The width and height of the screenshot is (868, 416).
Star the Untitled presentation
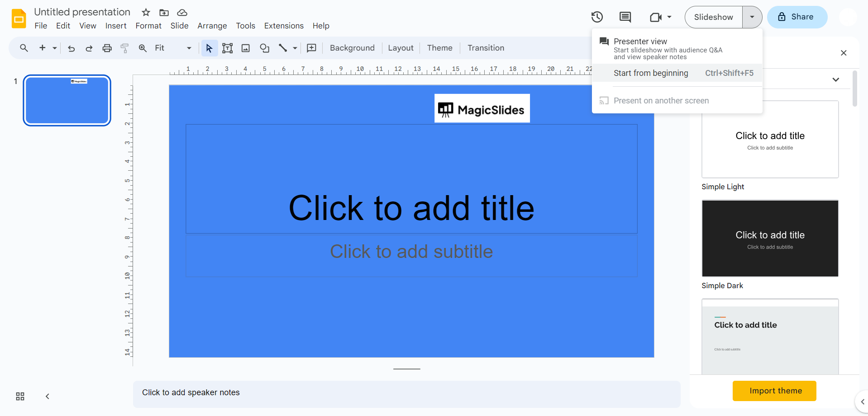coord(146,12)
